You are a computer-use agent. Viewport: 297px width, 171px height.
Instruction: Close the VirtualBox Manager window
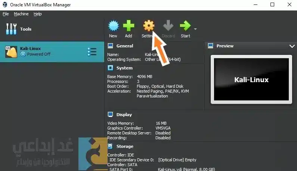click(289, 4)
